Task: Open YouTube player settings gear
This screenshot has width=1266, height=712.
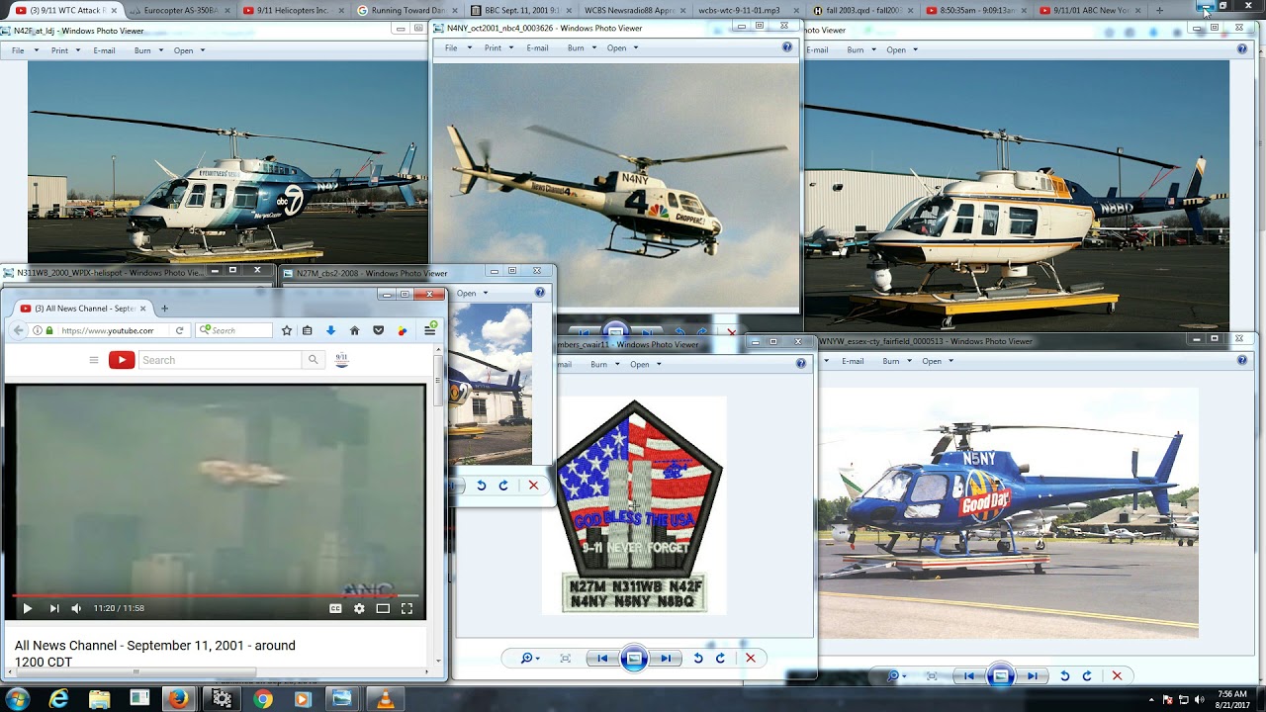Action: (359, 609)
